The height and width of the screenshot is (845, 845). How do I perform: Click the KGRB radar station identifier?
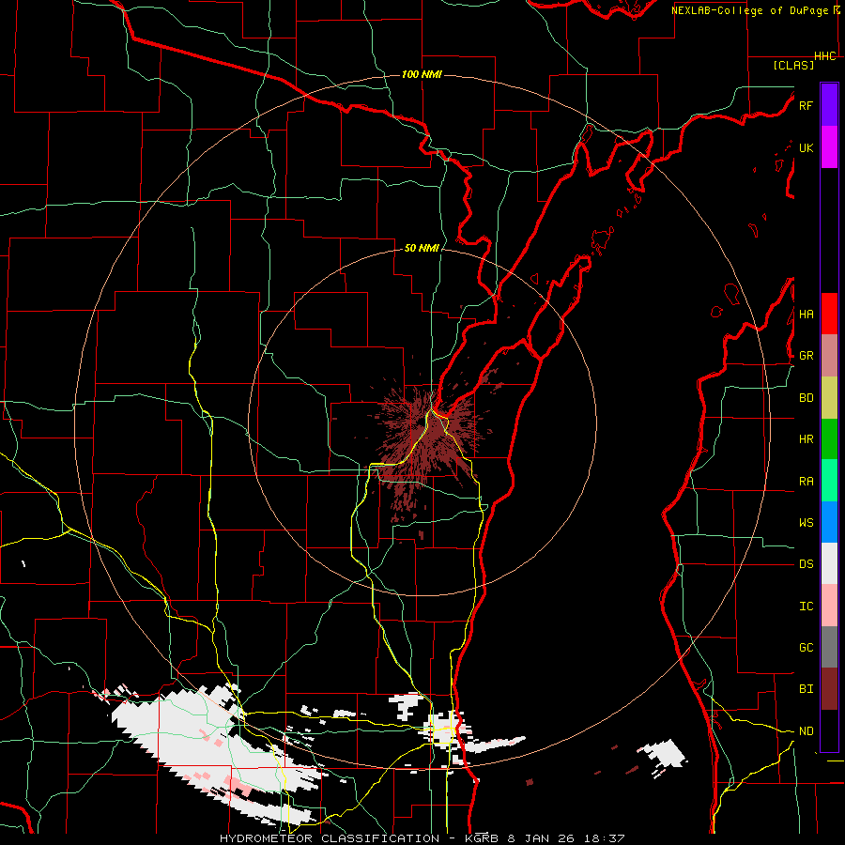pos(481,838)
